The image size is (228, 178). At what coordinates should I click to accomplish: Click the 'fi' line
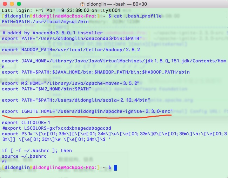4,162
